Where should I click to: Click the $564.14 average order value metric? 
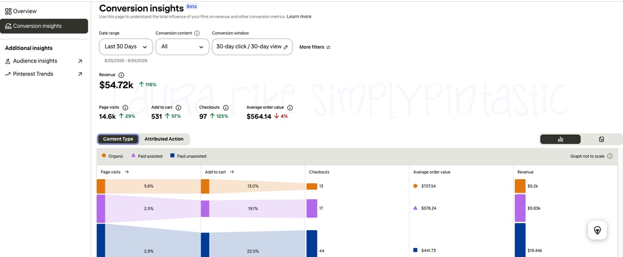point(259,117)
